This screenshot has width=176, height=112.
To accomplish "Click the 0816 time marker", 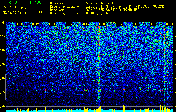I will [x=102, y=24].
